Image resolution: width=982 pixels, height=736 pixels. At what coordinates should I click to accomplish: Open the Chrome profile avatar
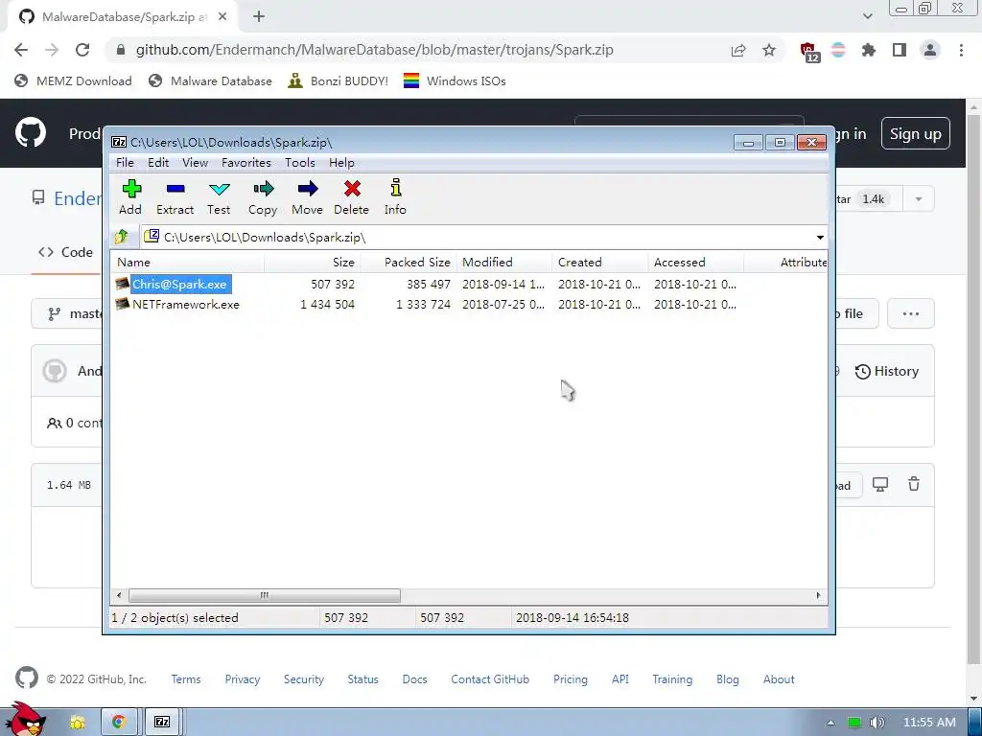click(930, 50)
